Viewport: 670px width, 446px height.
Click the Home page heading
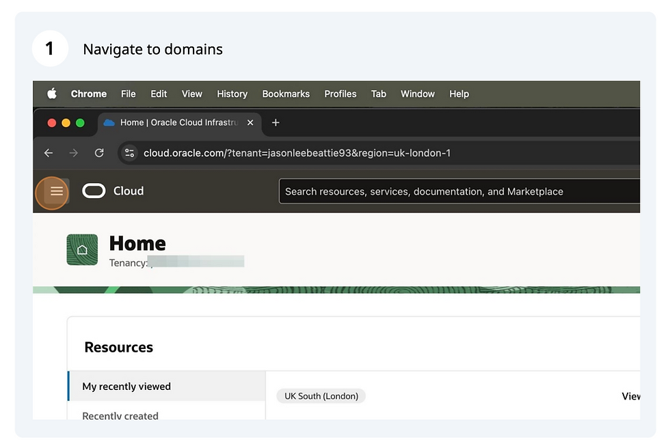pyautogui.click(x=137, y=243)
